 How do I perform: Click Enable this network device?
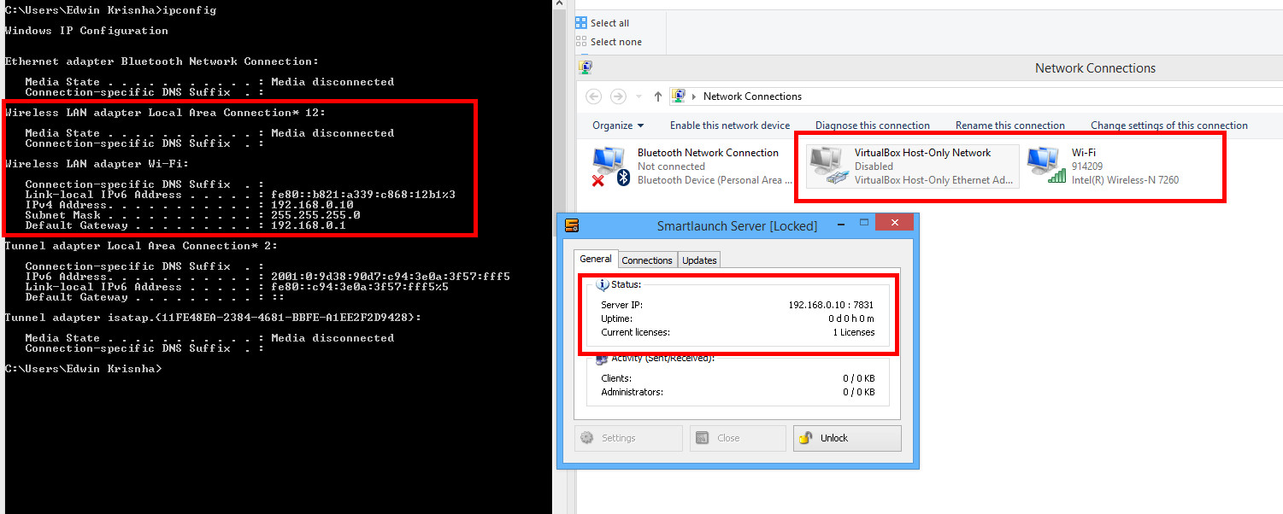pos(730,126)
